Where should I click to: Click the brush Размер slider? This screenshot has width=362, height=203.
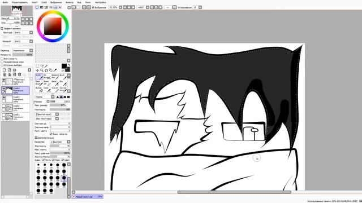(60, 101)
